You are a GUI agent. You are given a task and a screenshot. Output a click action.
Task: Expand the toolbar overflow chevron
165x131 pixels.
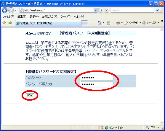point(162,21)
